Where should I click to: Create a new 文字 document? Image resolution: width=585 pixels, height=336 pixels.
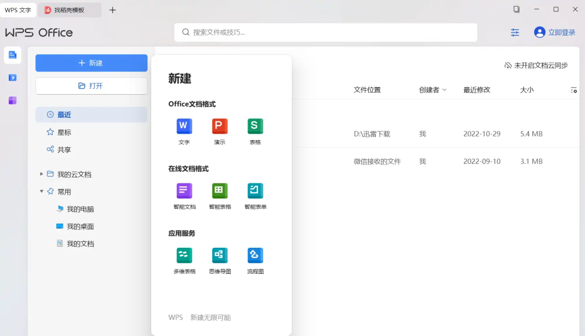184,131
